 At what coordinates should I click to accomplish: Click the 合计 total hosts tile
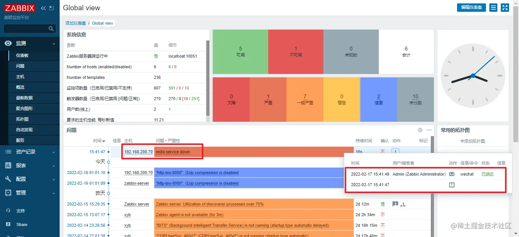406,52
